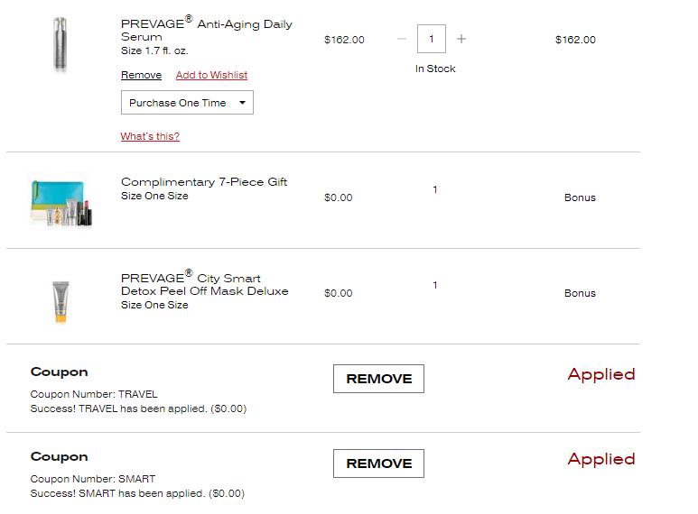Open PREVAGE Anti-Aging Daily Serum product title

coord(207,30)
